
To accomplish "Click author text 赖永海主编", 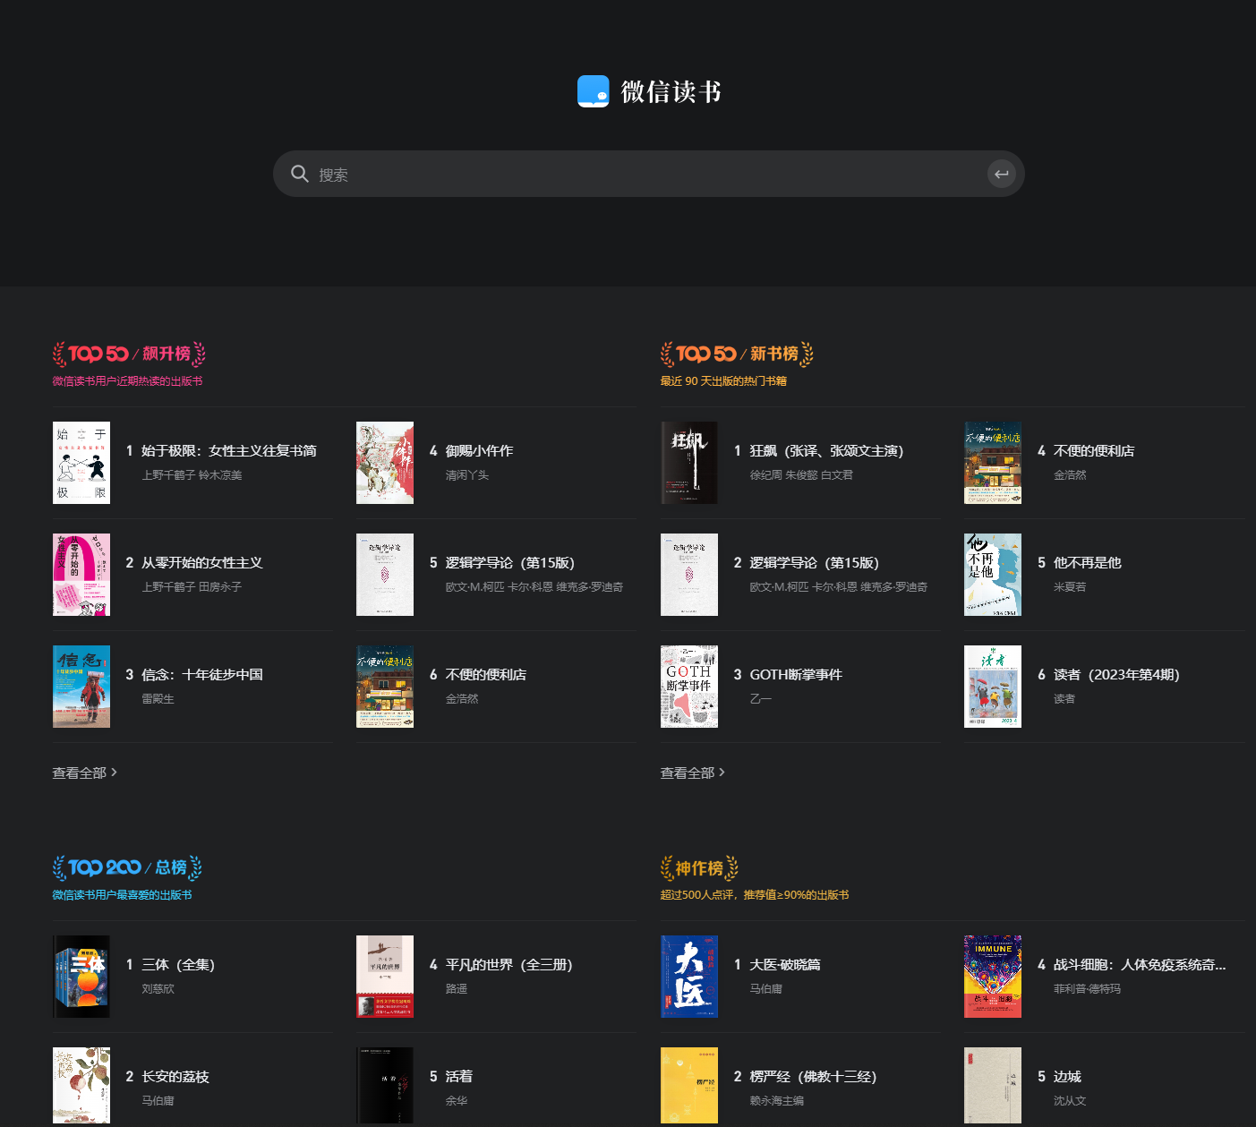I will point(777,1101).
